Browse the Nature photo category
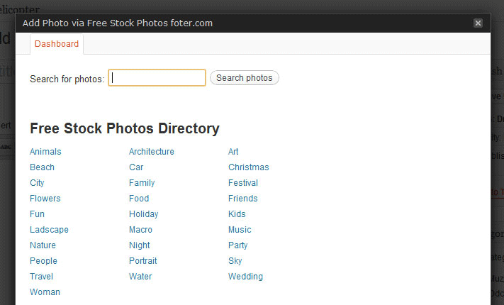 [x=43, y=245]
